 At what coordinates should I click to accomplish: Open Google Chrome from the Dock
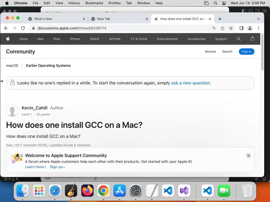coord(103,191)
